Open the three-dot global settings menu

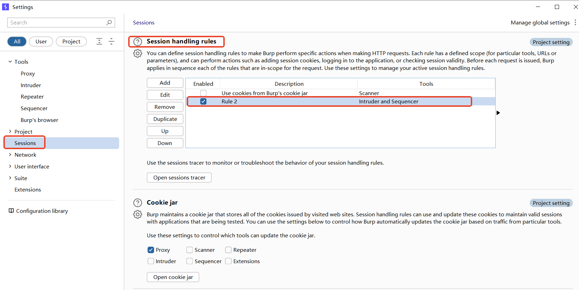pyautogui.click(x=575, y=22)
